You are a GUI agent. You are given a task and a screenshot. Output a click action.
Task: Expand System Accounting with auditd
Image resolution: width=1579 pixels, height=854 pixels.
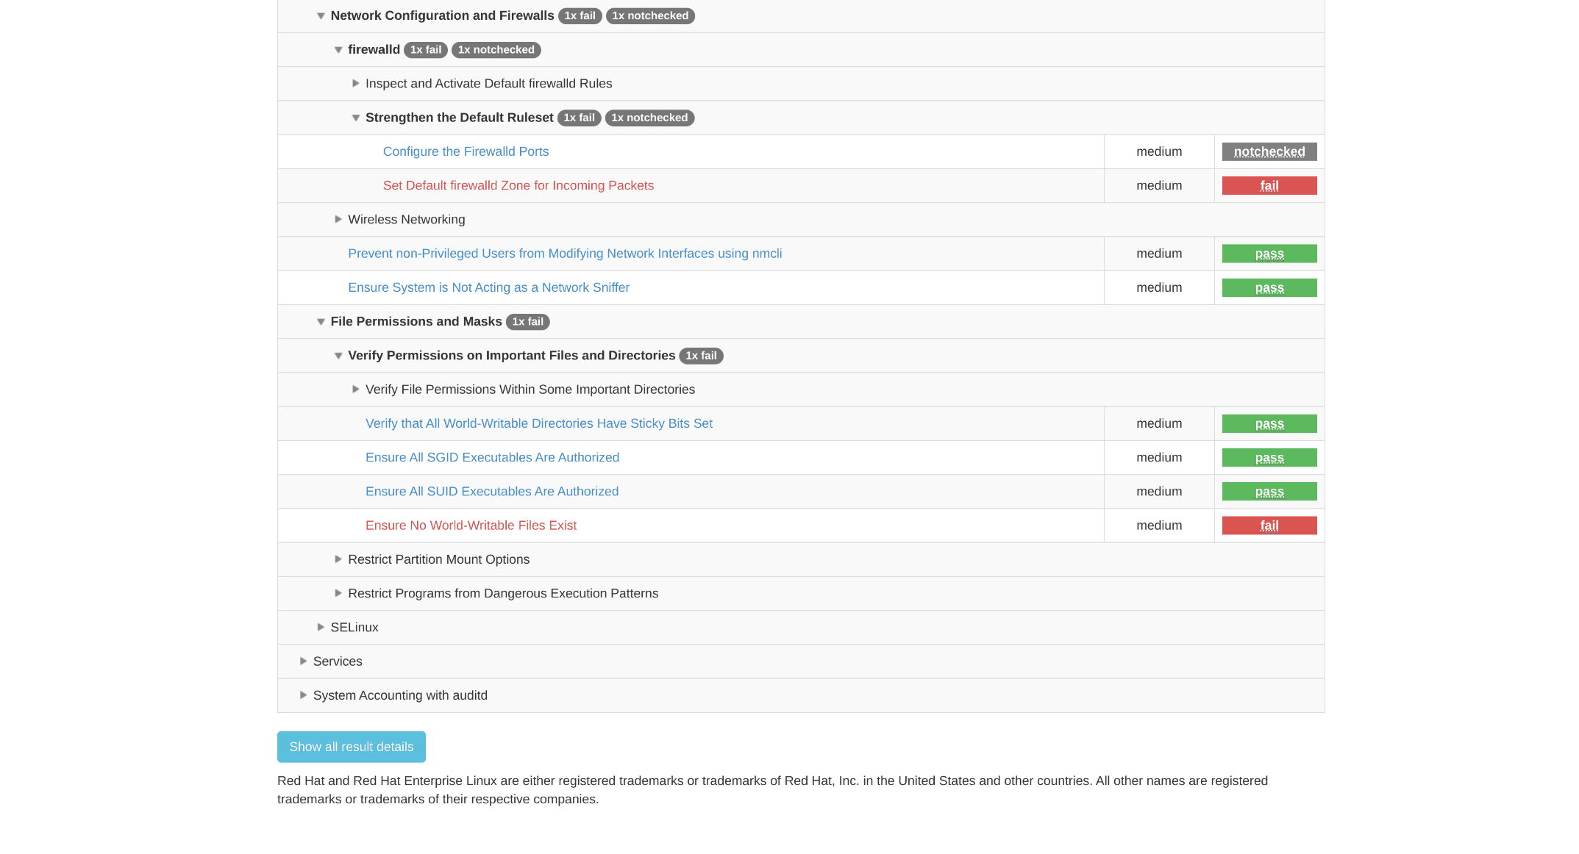(x=303, y=695)
